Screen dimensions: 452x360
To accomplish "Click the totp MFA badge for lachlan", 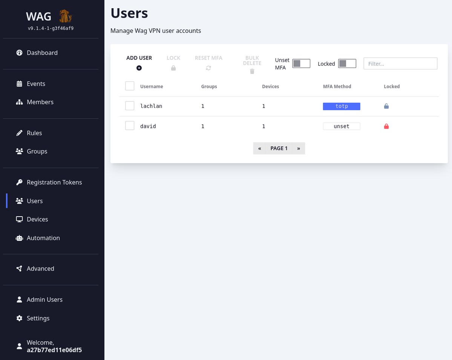I will tap(342, 106).
